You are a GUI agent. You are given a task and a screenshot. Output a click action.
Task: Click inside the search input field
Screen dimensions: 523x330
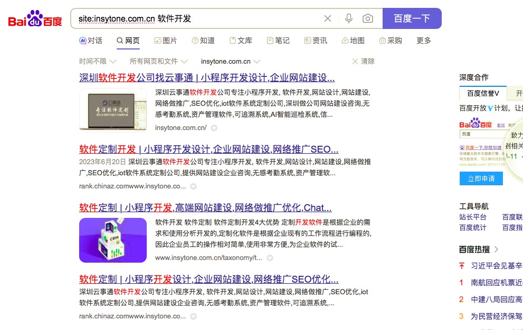pyautogui.click(x=201, y=18)
